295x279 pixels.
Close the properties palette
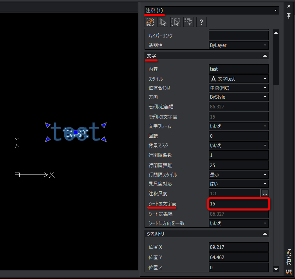[x=289, y=6]
